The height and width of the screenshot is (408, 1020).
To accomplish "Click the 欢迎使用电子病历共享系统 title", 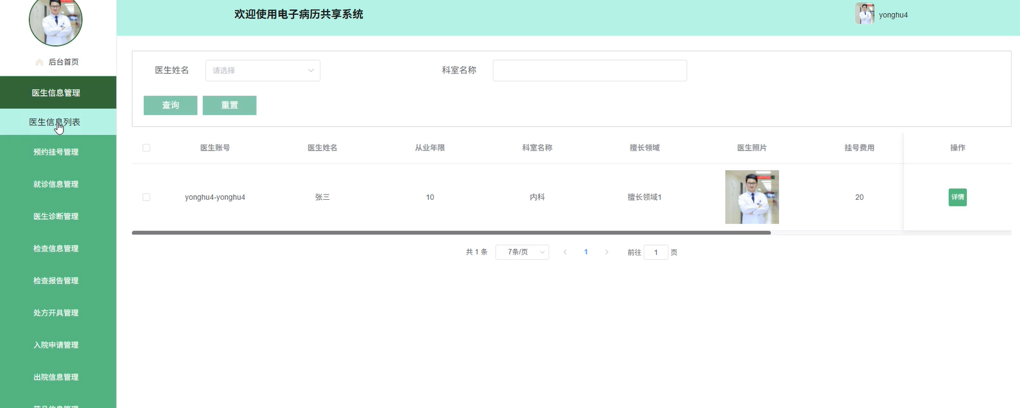I will [299, 14].
